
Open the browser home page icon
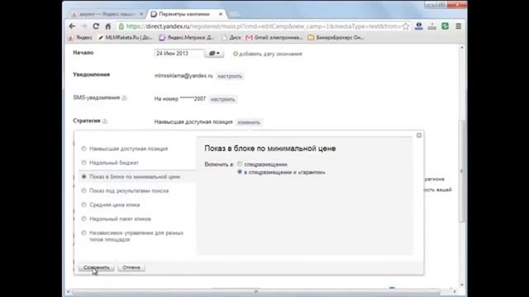tap(108, 26)
